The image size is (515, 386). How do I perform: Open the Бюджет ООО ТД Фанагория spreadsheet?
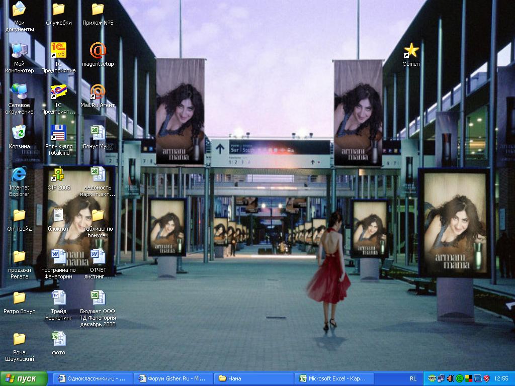pyautogui.click(x=98, y=298)
